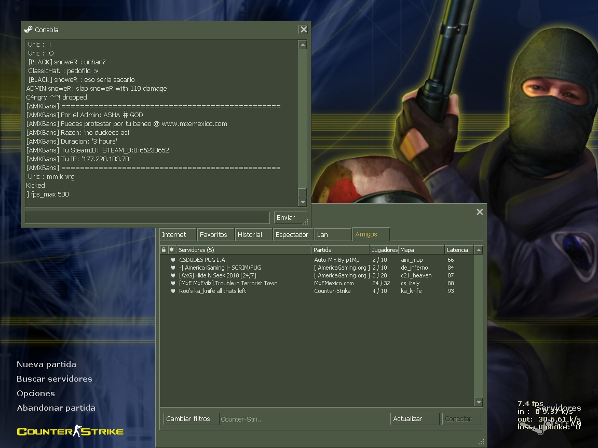Viewport: 598px width, 448px height.
Task: Select server -| America Gaming |- SCRIM/PUG
Action: (317, 268)
